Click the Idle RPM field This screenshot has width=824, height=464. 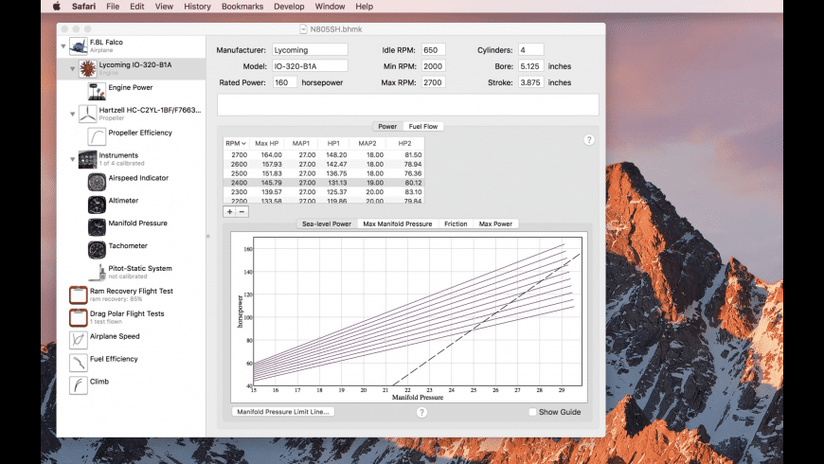434,50
